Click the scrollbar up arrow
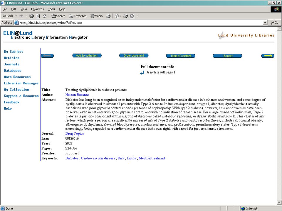The height and width of the screenshot is (211, 282). [x=279, y=29]
